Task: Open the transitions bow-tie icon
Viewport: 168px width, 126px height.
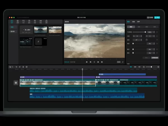Action: pyautogui.click(x=41, y=22)
